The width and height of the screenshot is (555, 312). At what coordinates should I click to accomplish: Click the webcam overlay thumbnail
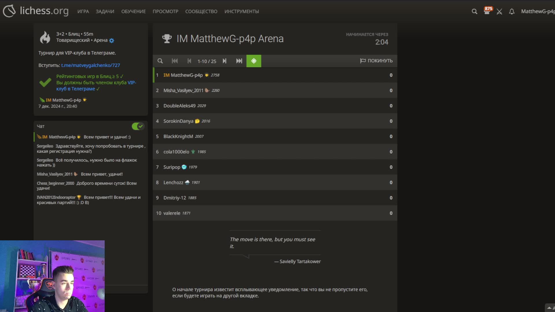pyautogui.click(x=52, y=276)
